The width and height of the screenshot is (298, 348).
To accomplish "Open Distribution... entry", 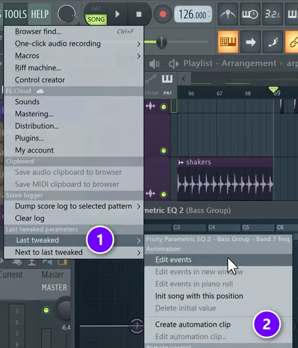I will [74, 126].
